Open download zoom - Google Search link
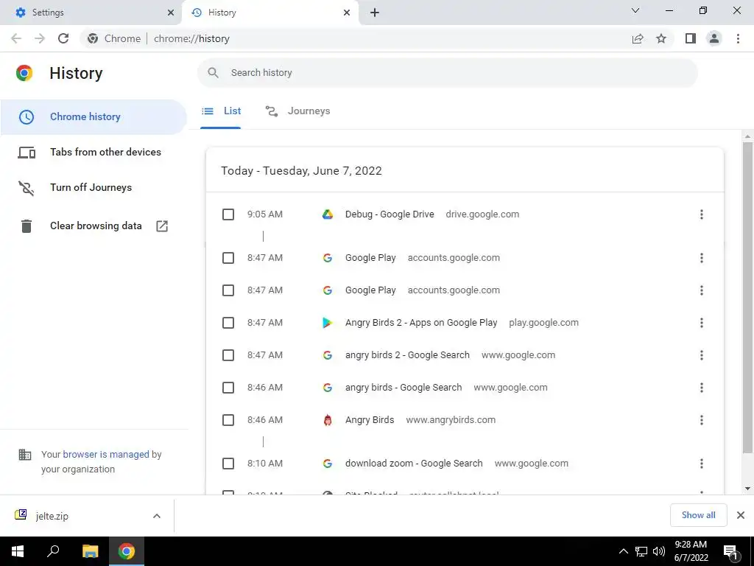The width and height of the screenshot is (754, 566). tap(414, 464)
